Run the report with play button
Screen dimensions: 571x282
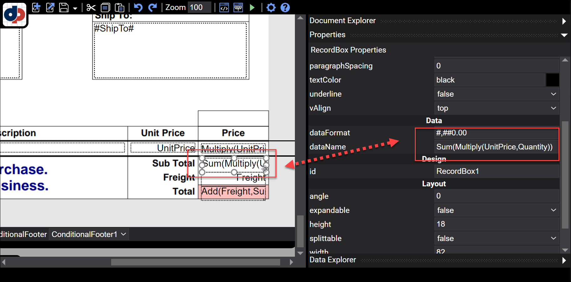(252, 7)
